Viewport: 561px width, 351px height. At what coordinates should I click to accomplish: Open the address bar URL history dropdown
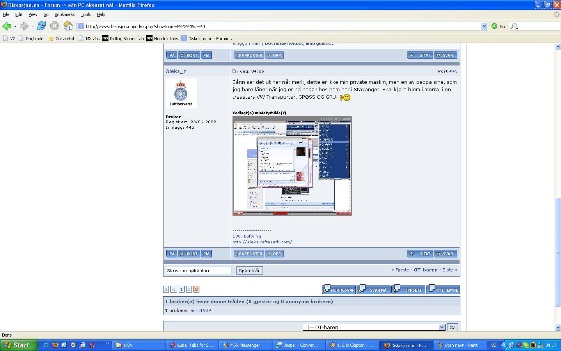pos(484,26)
